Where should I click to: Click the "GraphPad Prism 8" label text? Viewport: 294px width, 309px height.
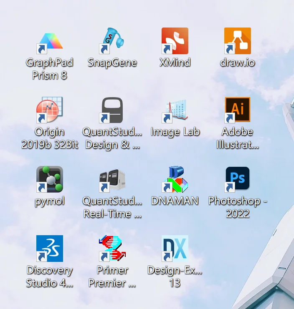pyautogui.click(x=50, y=69)
